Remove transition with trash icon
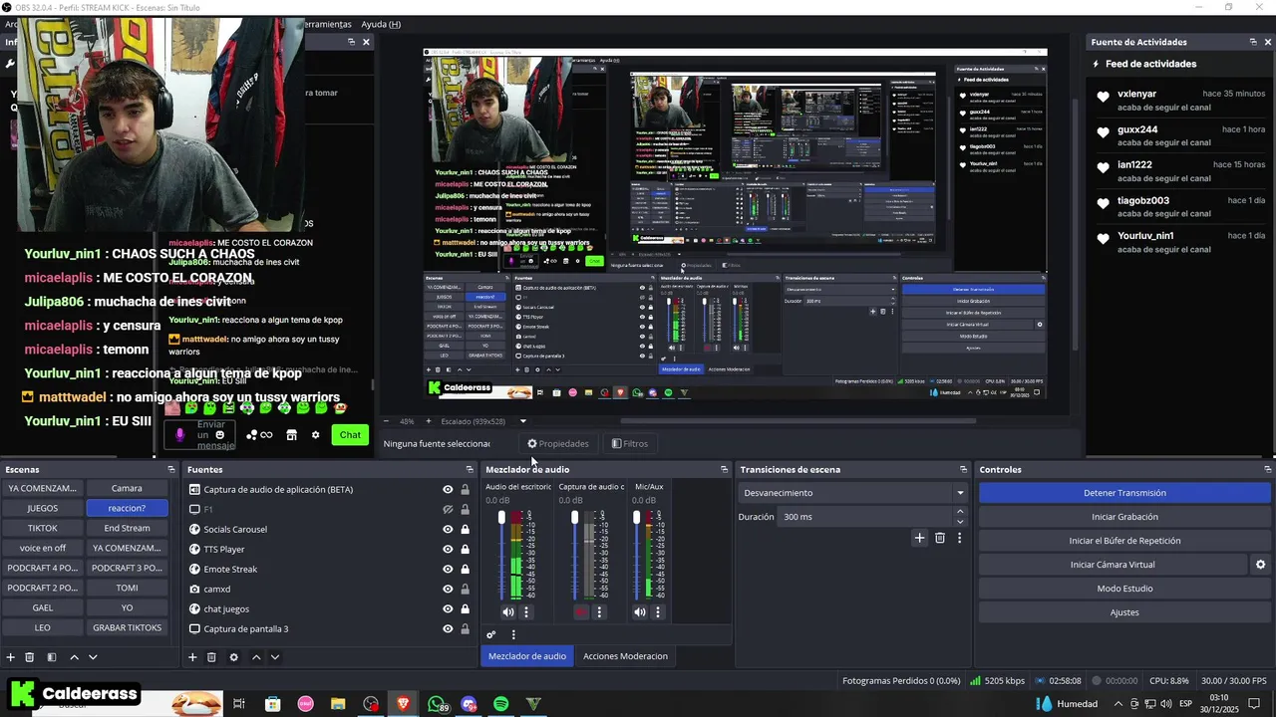The height and width of the screenshot is (717, 1276). pos(940,538)
